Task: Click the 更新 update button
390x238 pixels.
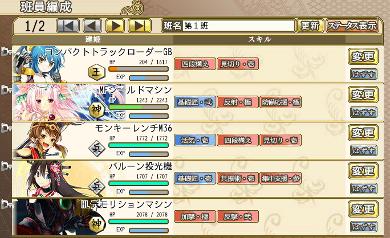Action: (x=310, y=26)
